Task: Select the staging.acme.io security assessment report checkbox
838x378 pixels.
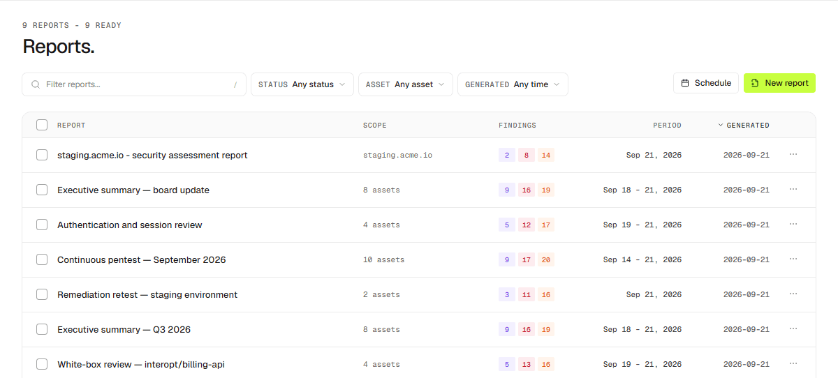Action: click(x=42, y=155)
